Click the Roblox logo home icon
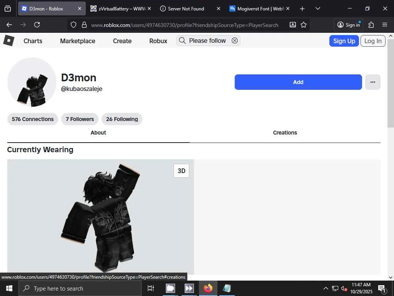 pos(9,40)
